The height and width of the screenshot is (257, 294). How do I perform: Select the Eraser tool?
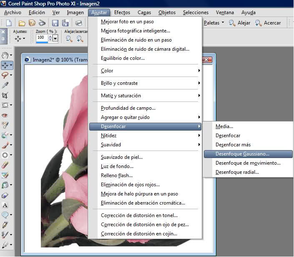click(5, 165)
